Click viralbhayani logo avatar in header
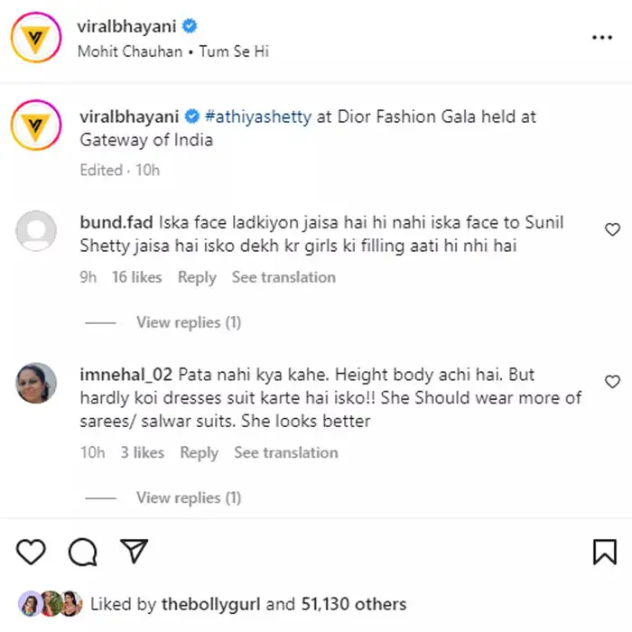632x632 pixels. [x=35, y=37]
